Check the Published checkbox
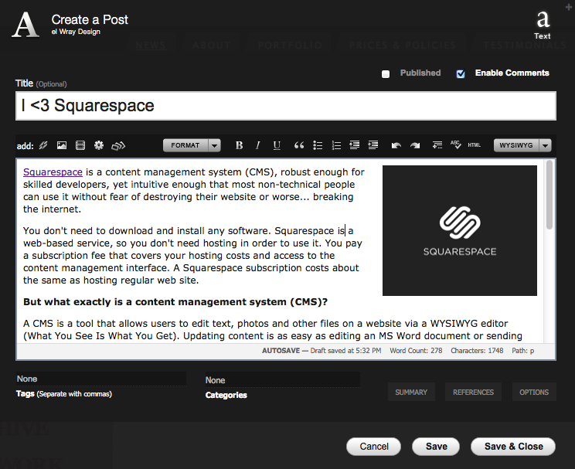Viewport: 575px width, 469px height. click(386, 74)
